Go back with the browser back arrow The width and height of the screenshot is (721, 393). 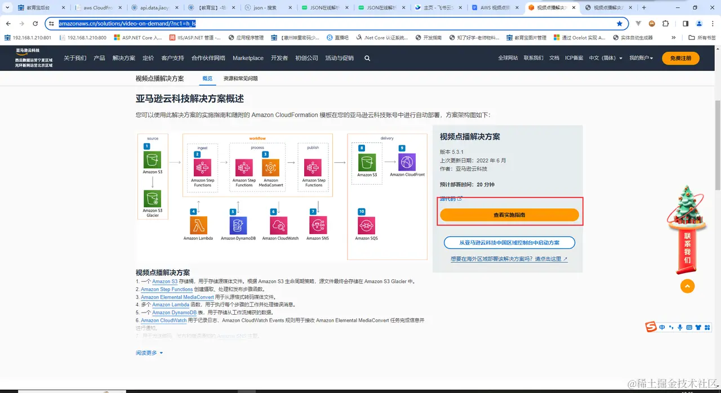tap(8, 24)
